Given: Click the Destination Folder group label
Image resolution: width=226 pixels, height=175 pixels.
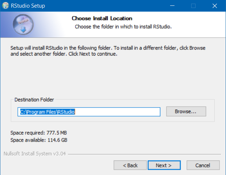Looking at the screenshot, I should [34, 100].
